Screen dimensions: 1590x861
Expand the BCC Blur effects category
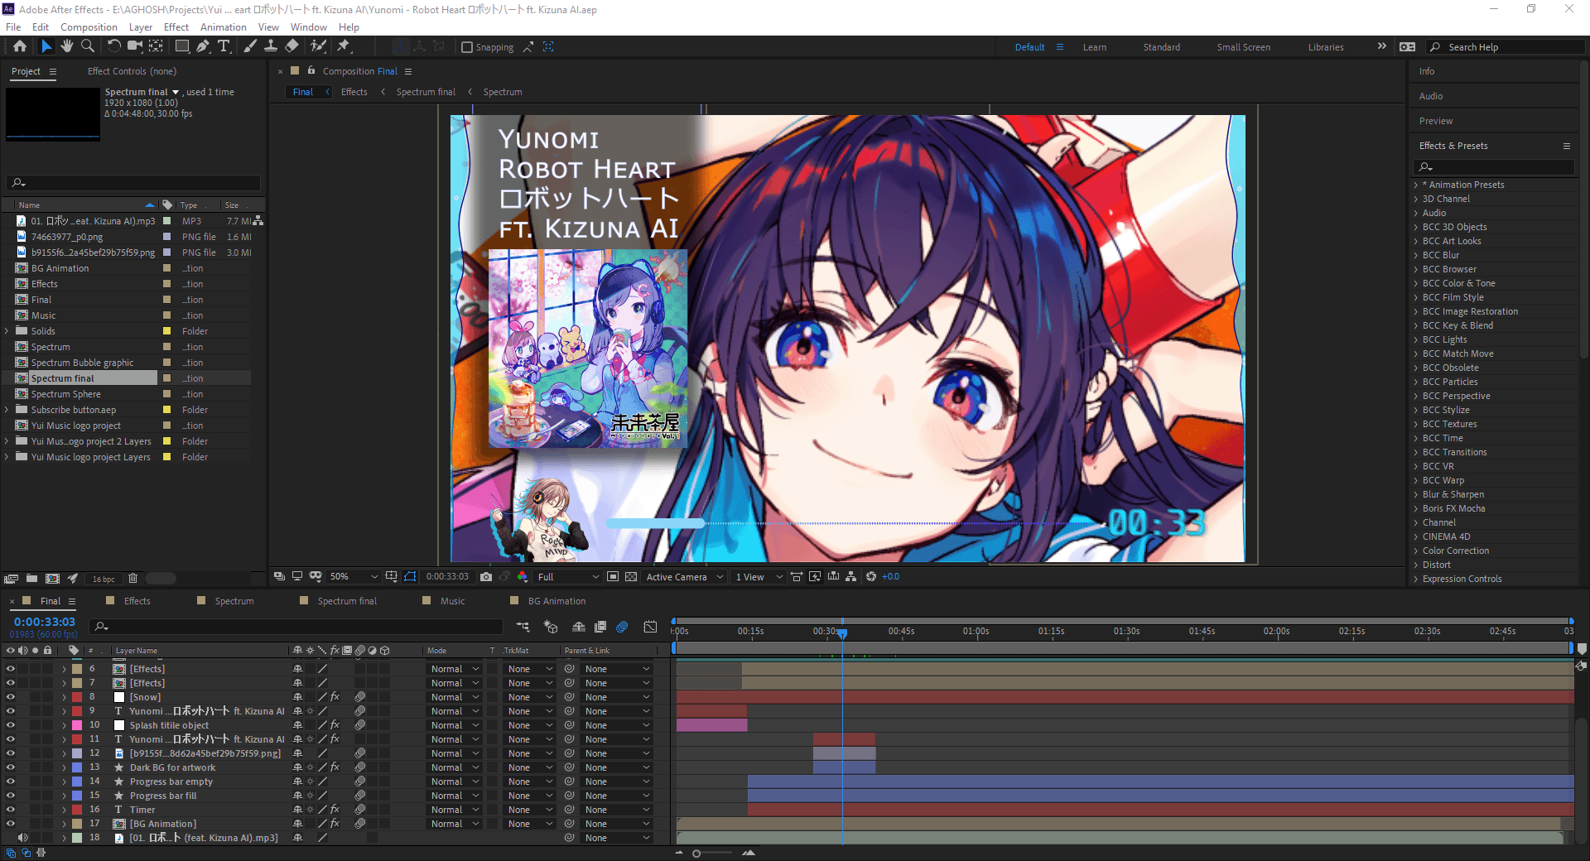pos(1416,255)
